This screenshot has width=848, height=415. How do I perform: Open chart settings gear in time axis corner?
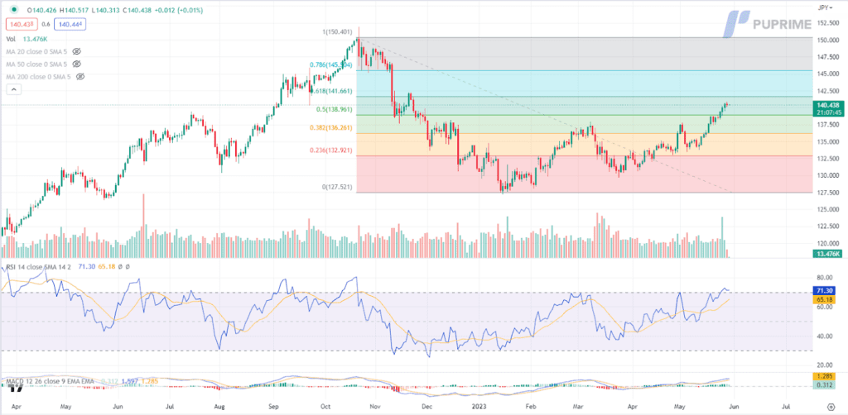pos(831,405)
